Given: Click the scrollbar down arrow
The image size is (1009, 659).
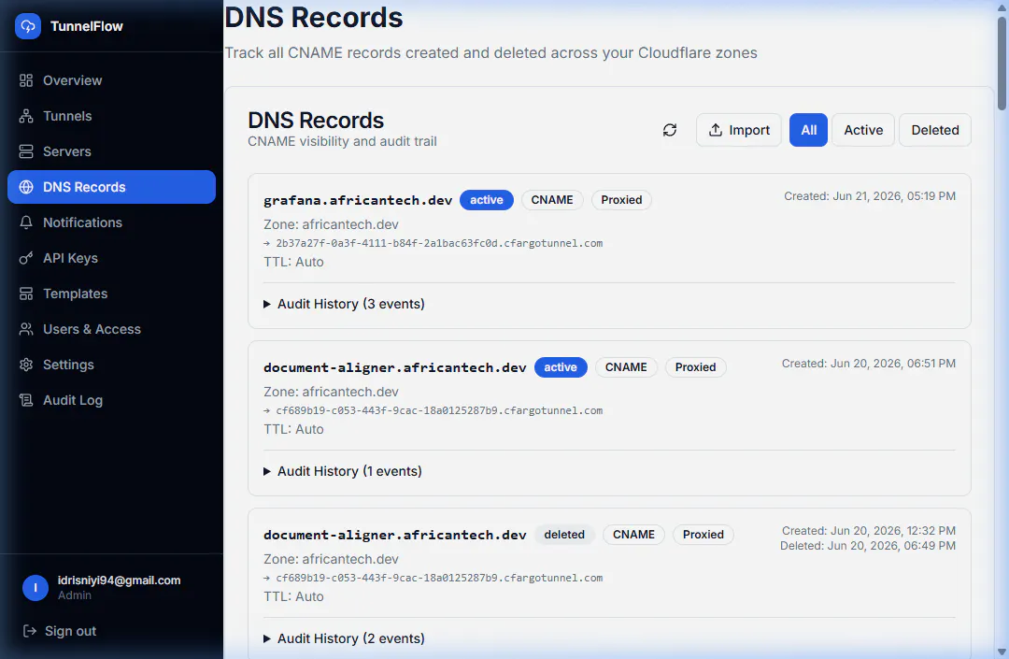Looking at the screenshot, I should point(1002,652).
